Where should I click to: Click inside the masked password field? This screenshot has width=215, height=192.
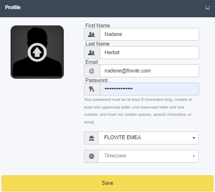[149, 89]
